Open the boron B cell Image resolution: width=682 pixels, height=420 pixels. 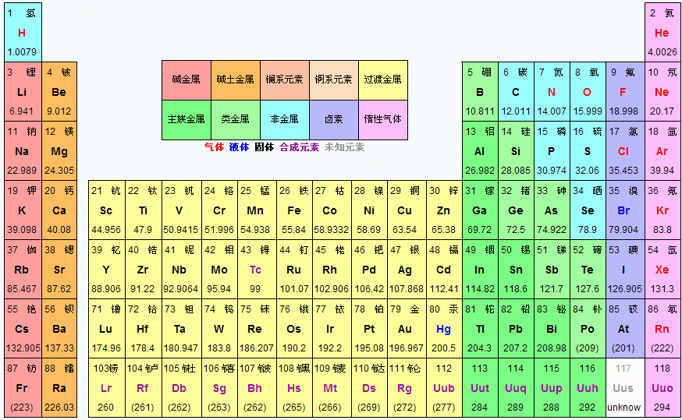click(x=480, y=92)
